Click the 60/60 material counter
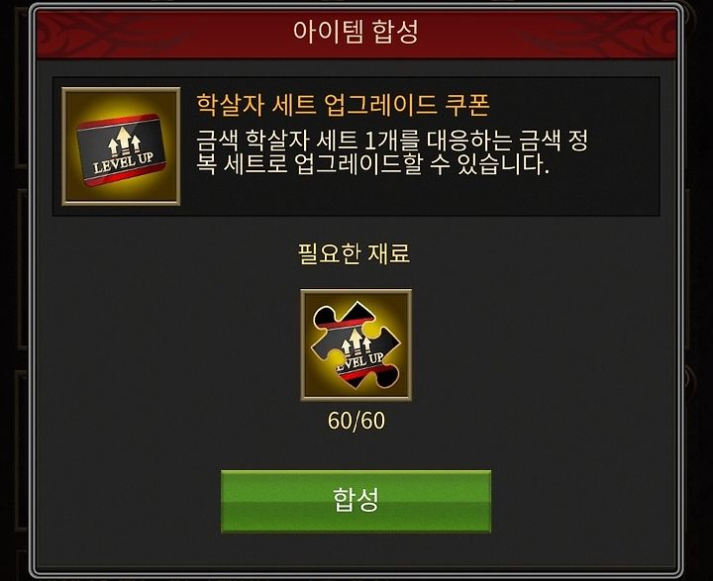This screenshot has width=713, height=581. pyautogui.click(x=356, y=421)
